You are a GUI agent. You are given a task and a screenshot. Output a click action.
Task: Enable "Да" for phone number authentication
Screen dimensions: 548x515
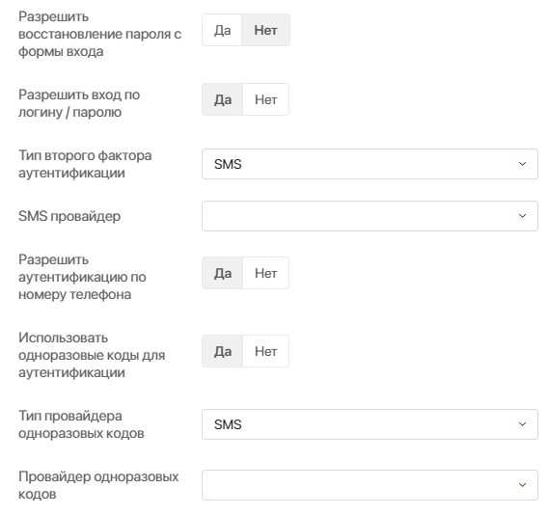point(223,273)
